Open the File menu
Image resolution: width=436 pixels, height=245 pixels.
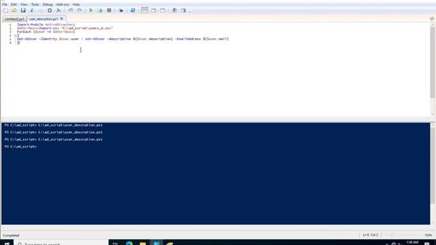tap(5, 5)
